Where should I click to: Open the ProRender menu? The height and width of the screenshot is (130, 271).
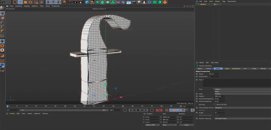(x=56, y=6)
